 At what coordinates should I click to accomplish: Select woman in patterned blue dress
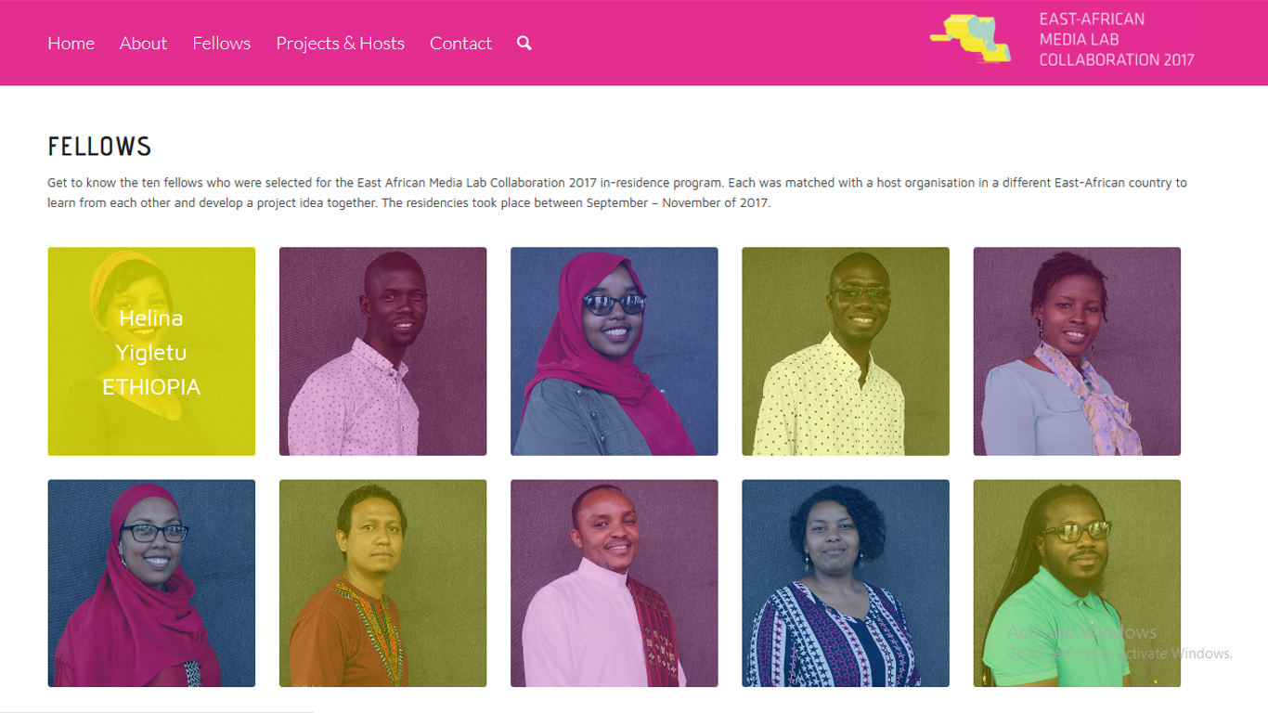point(846,583)
